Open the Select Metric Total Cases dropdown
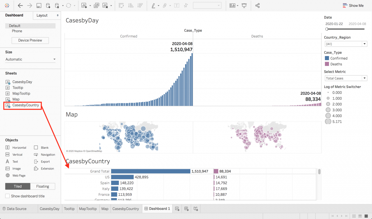The image size is (372, 219). (x=346, y=78)
